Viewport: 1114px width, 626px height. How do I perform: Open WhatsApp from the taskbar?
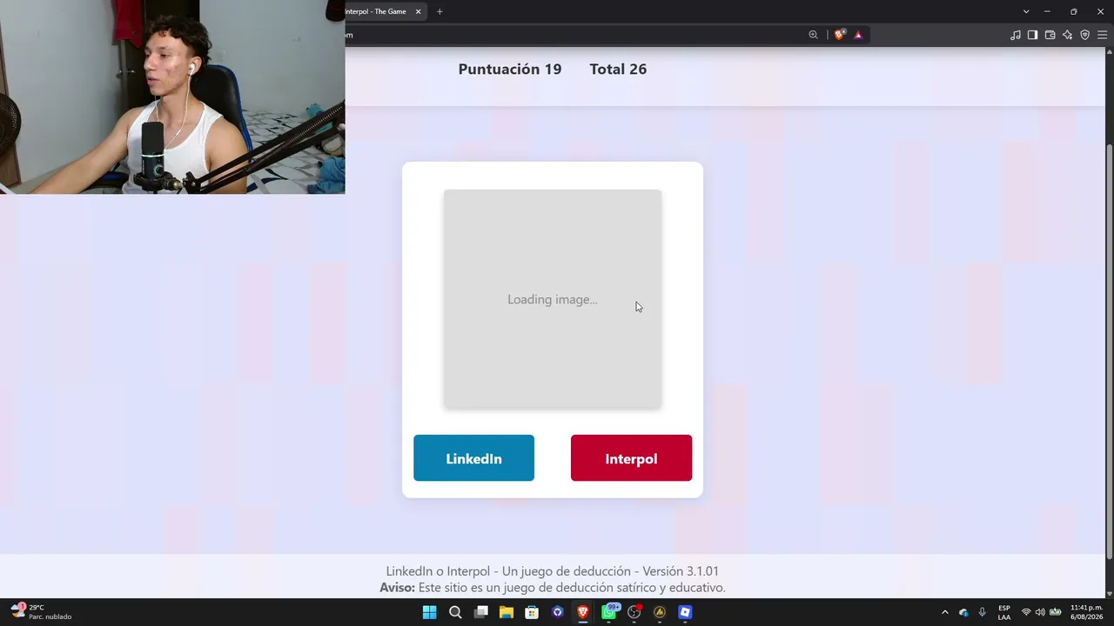(609, 612)
